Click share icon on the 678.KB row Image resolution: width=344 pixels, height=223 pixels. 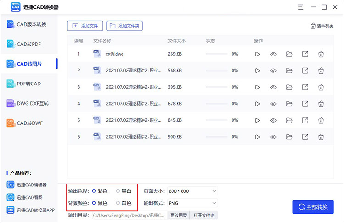click(305, 104)
